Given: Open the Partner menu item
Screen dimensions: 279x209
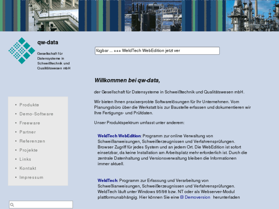Looking at the screenshot, I should [x=28, y=132].
